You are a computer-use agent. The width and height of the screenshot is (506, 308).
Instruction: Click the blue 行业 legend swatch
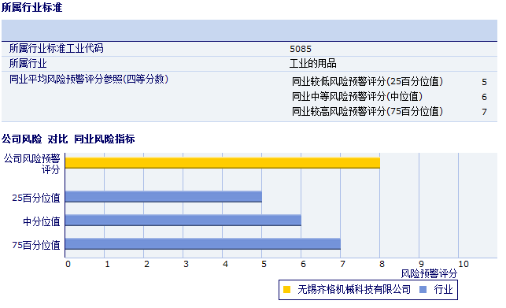coord(423,290)
